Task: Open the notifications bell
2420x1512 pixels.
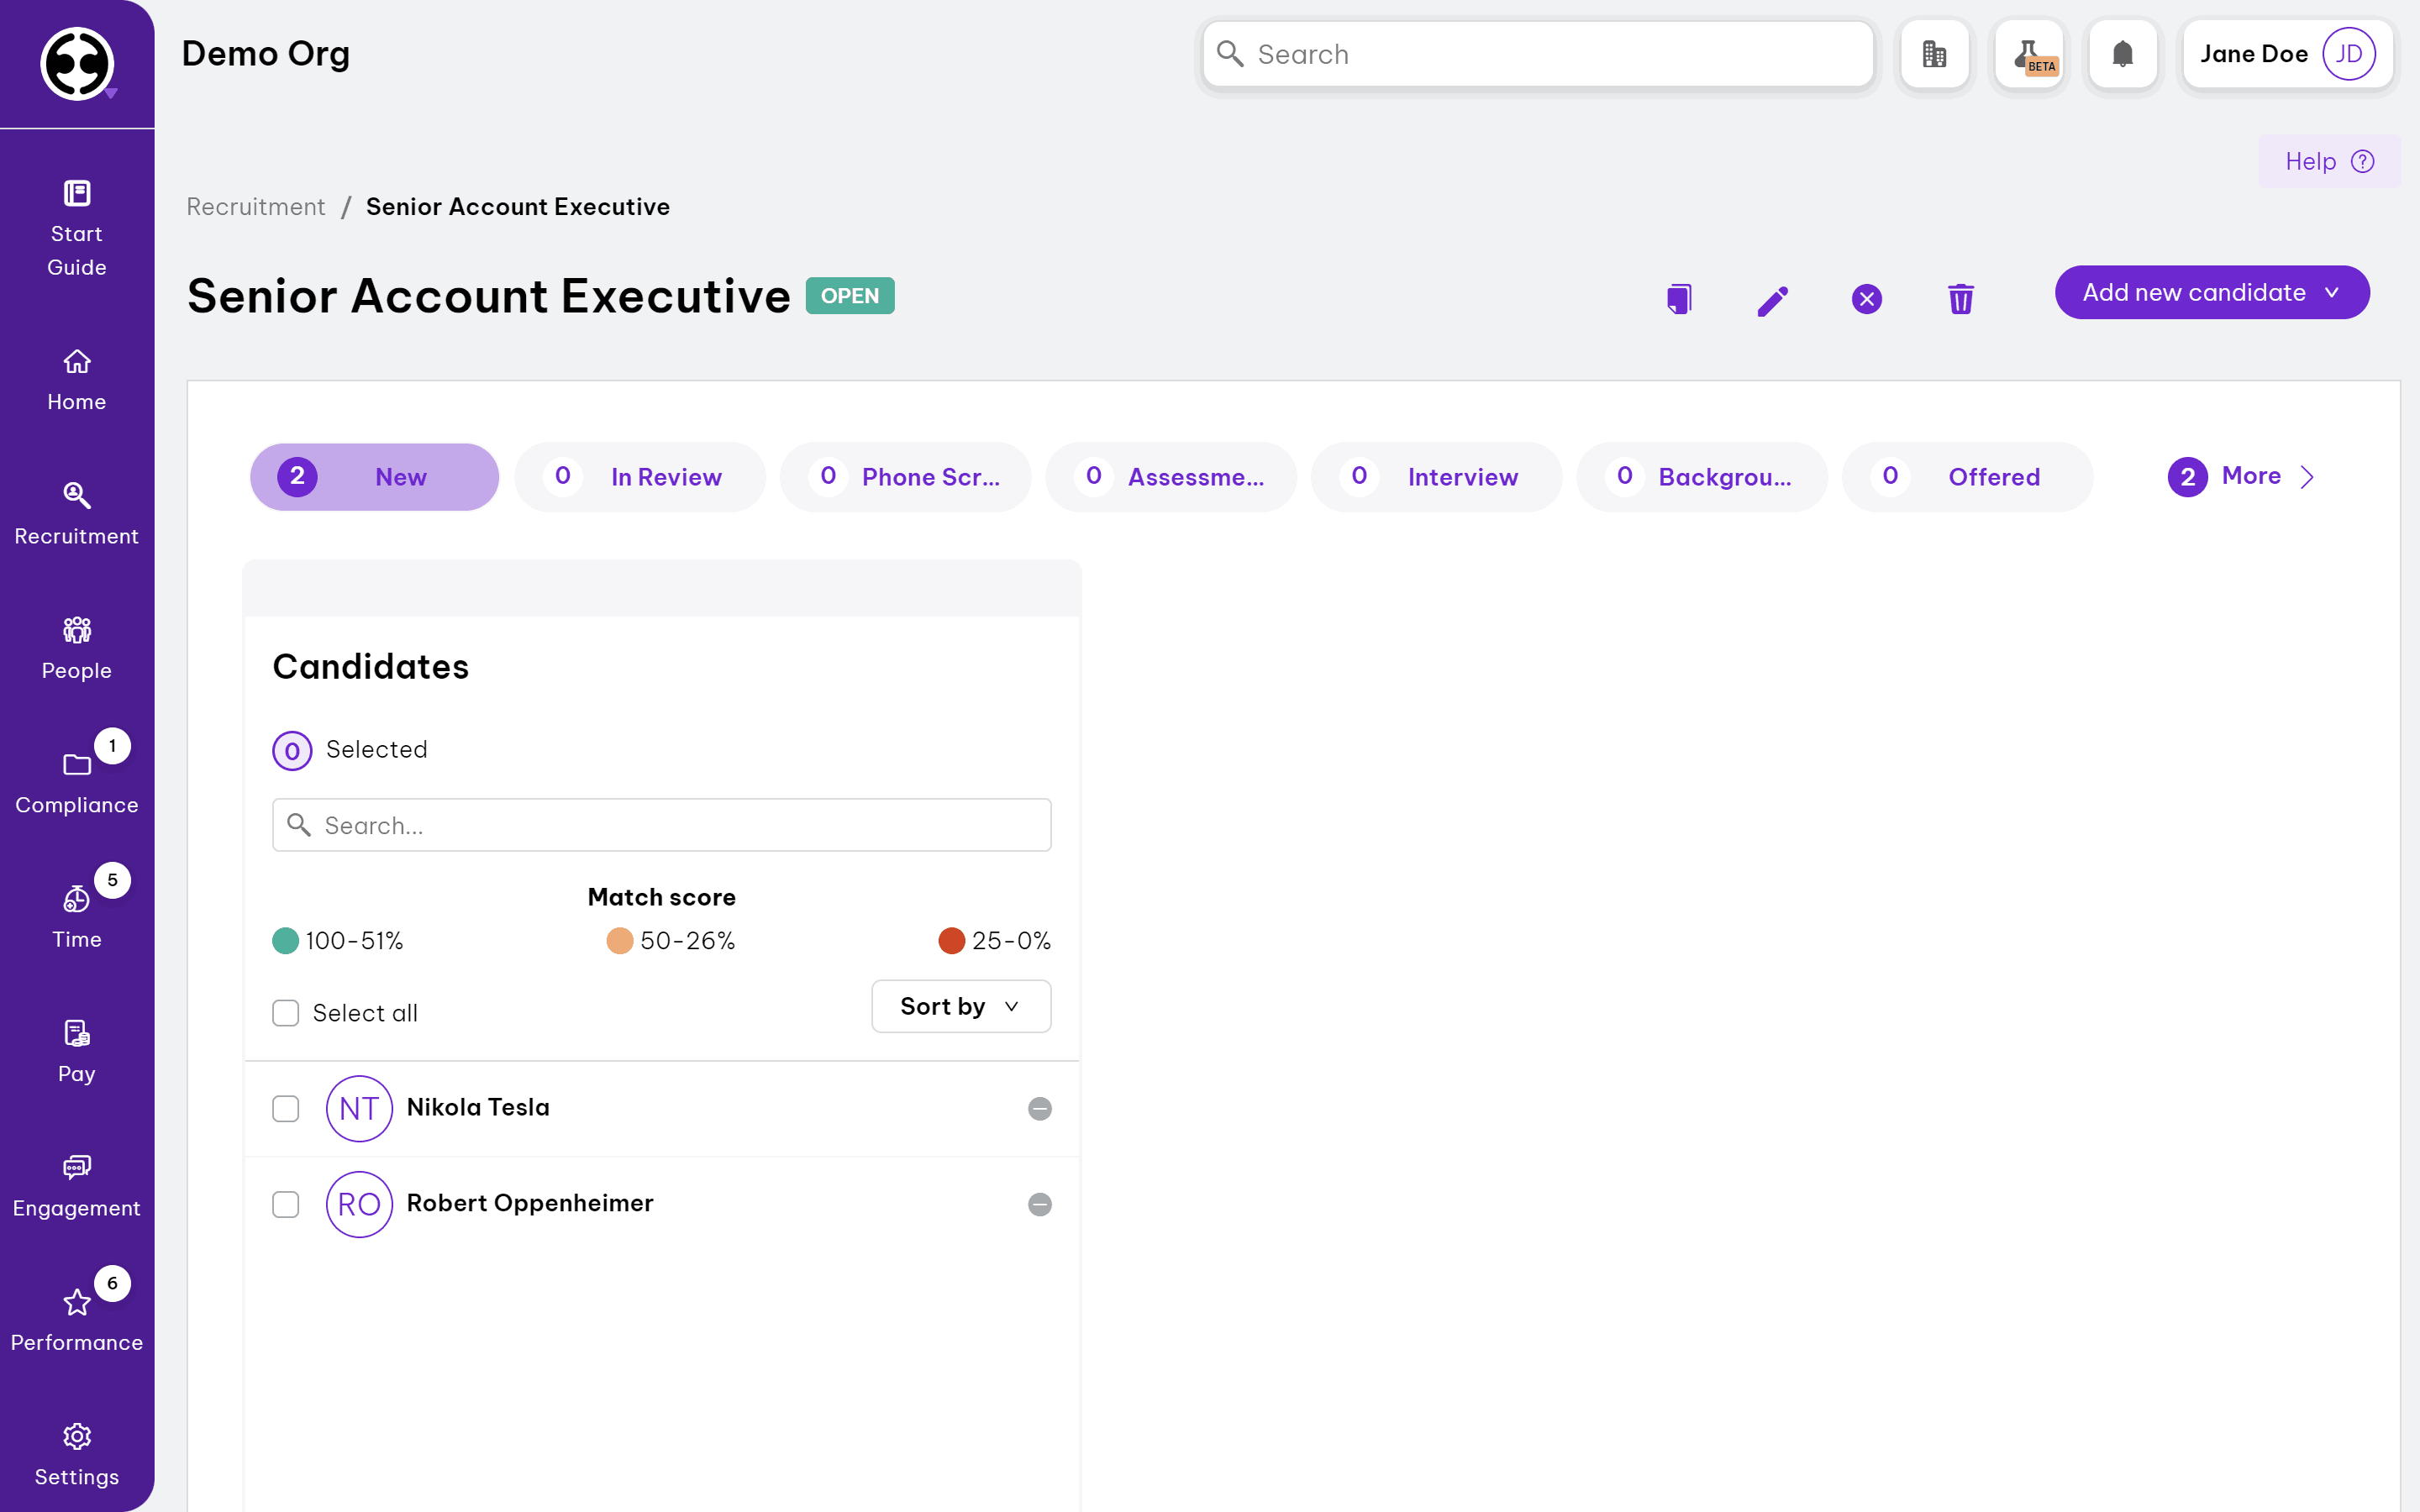Action: [x=2122, y=55]
